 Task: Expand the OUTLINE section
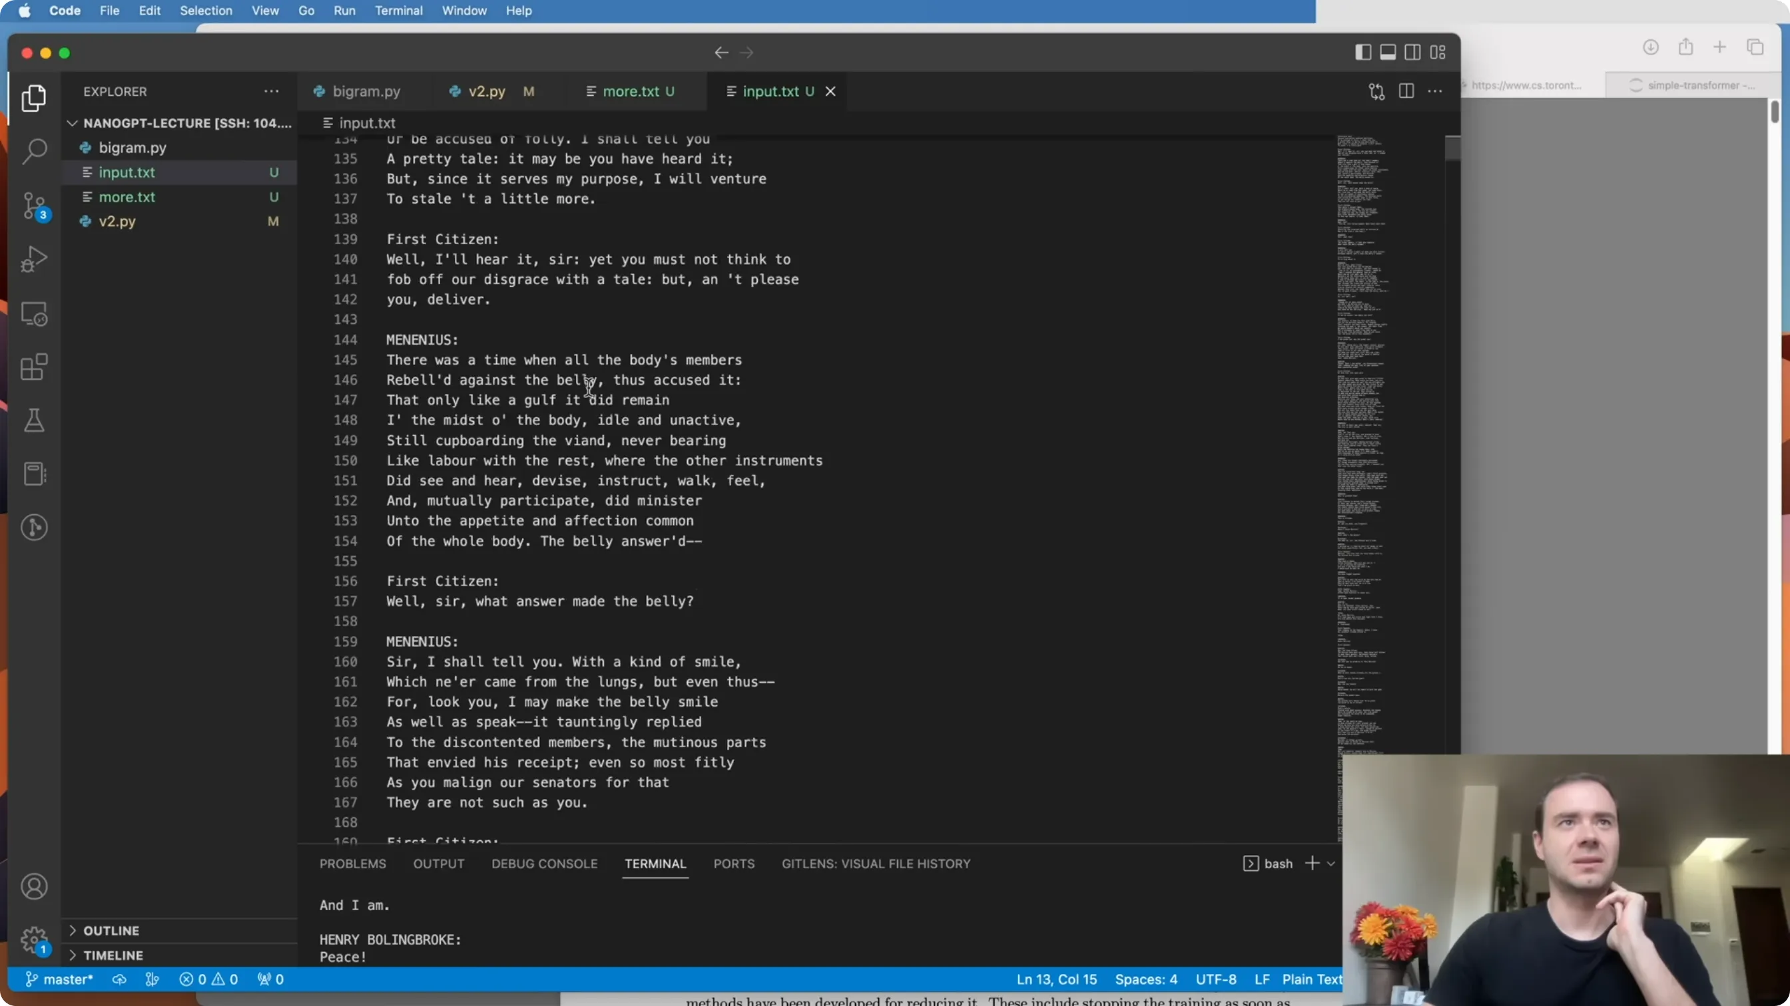click(179, 930)
